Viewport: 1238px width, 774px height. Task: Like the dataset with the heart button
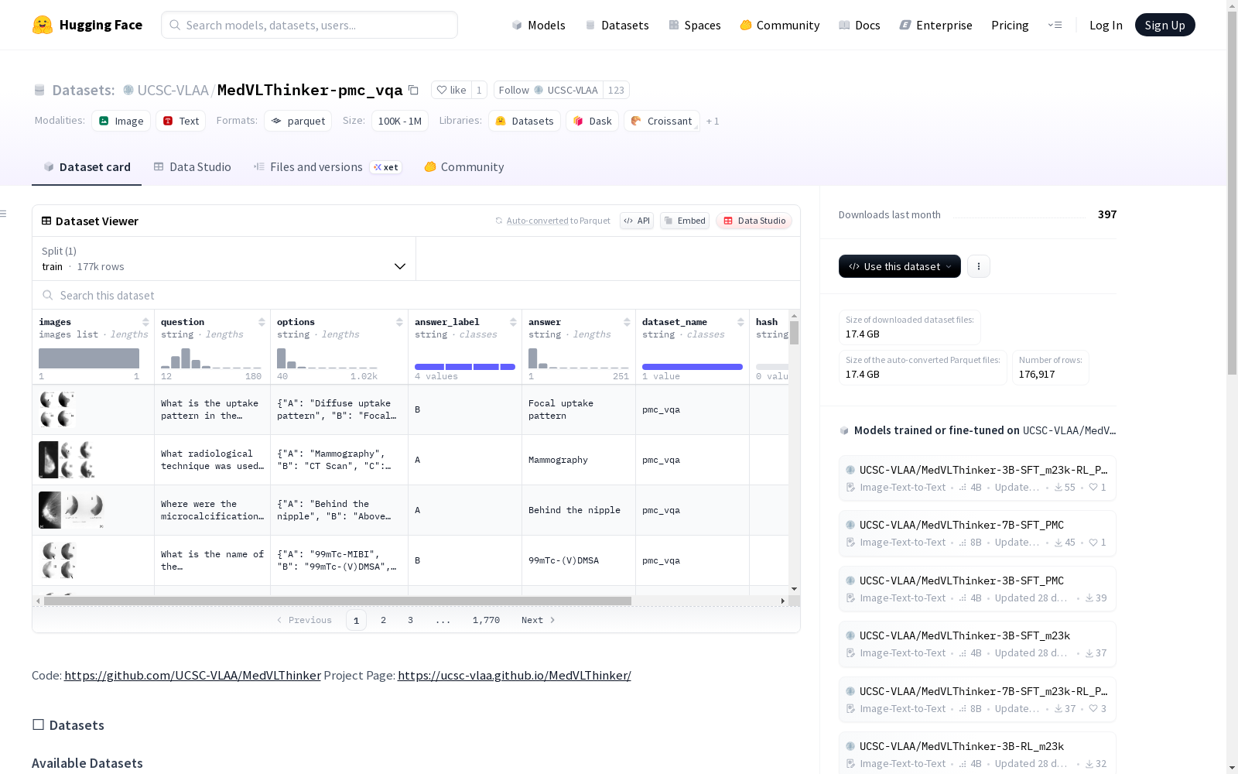point(451,91)
